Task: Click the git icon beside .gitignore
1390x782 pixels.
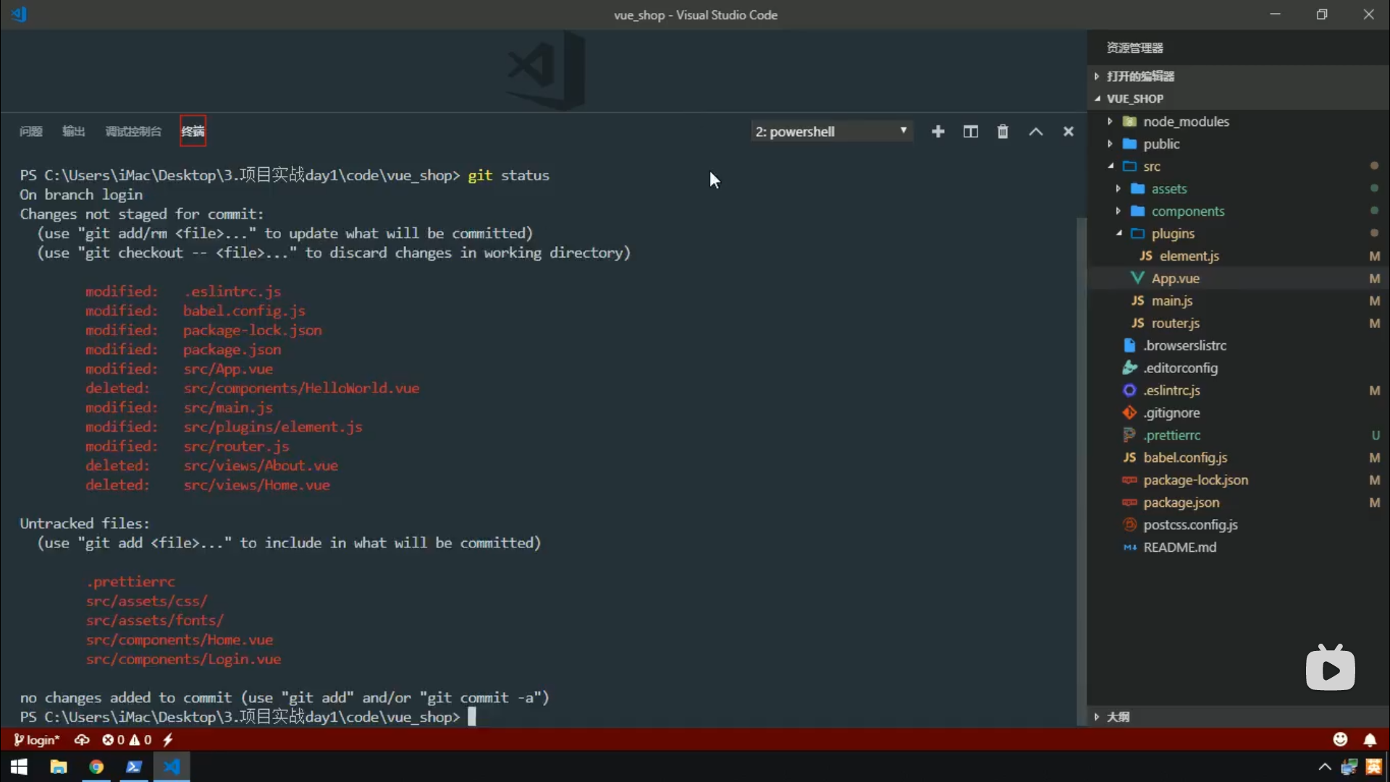Action: [x=1129, y=413]
